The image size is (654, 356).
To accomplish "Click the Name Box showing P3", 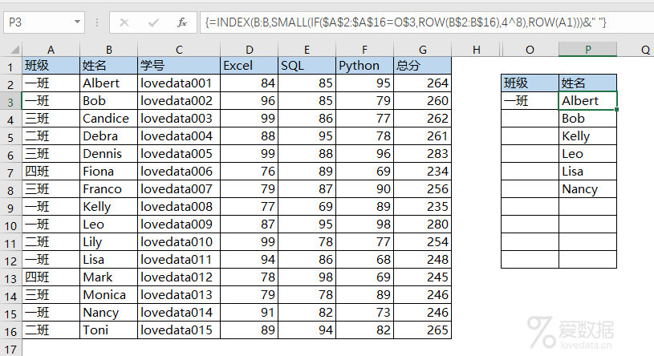I will [44, 22].
